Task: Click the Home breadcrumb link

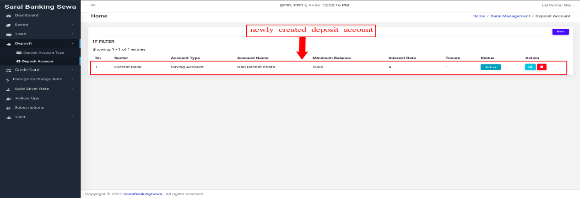Action: coord(478,16)
